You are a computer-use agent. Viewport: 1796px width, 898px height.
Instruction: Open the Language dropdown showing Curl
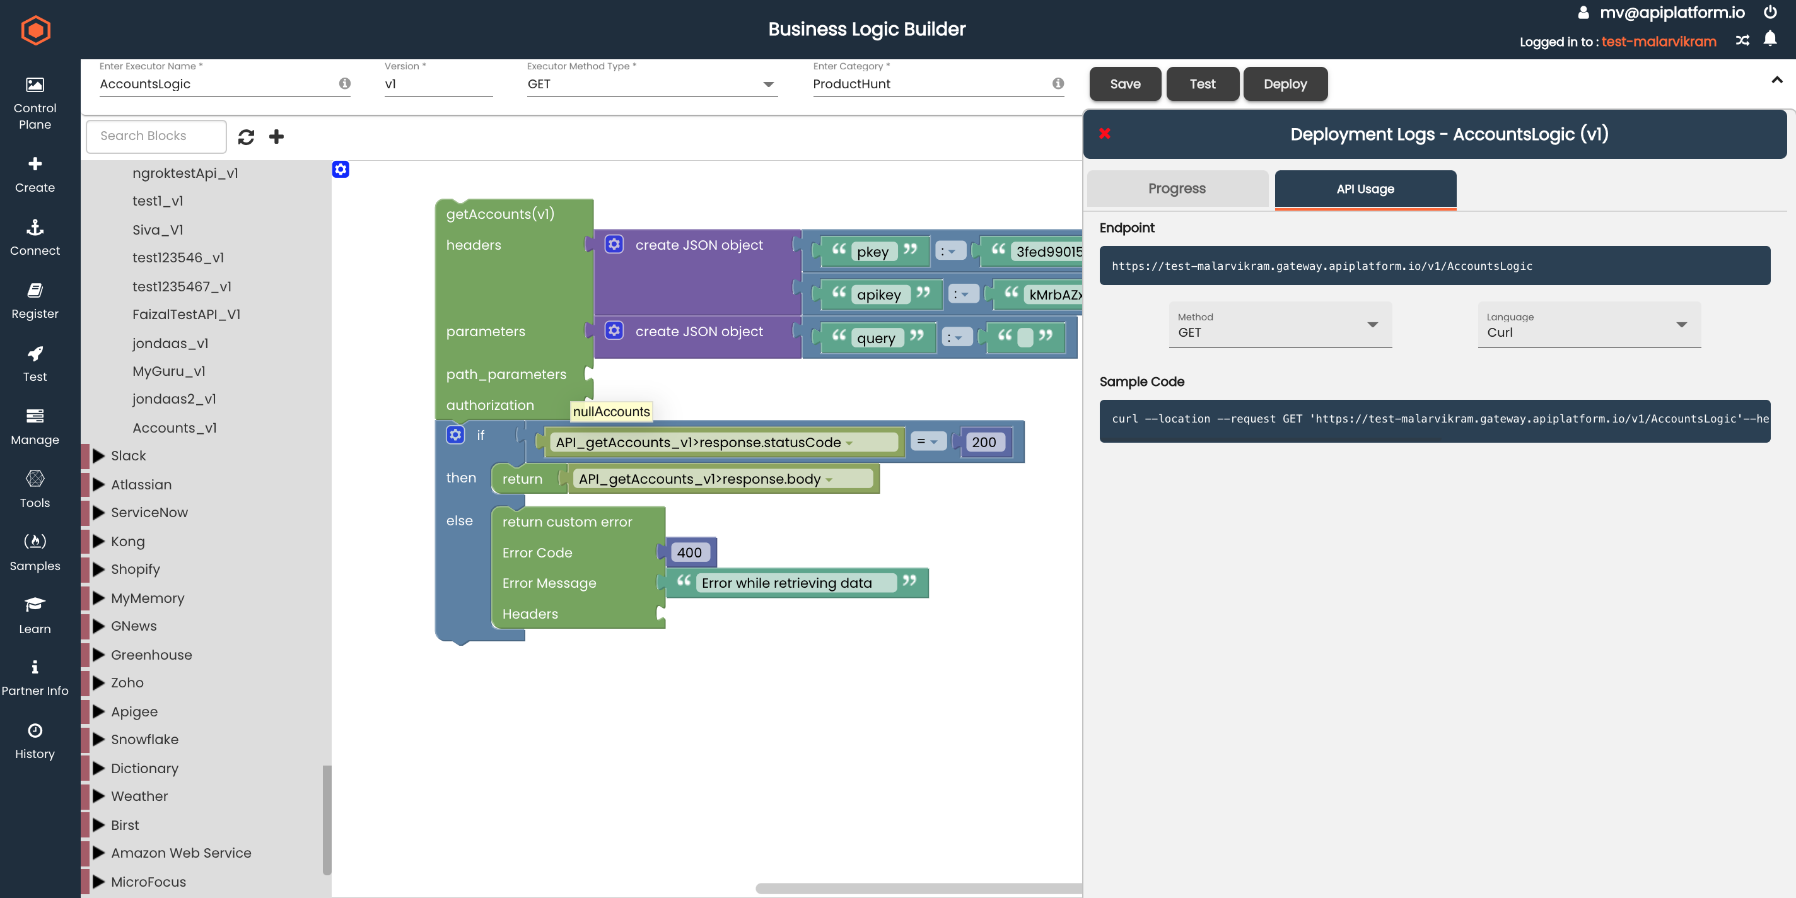point(1589,325)
